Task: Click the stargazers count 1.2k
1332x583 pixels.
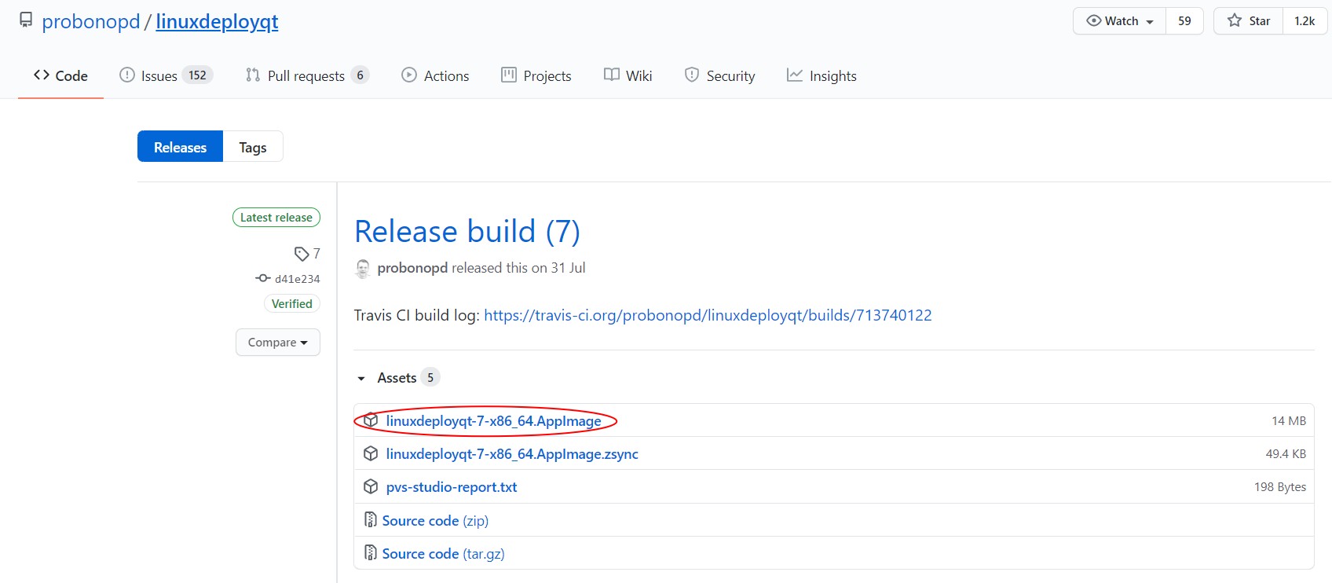Action: tap(1305, 21)
